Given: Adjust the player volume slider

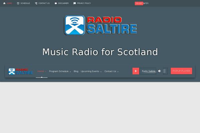Looking at the screenshot, I should click(x=165, y=71).
